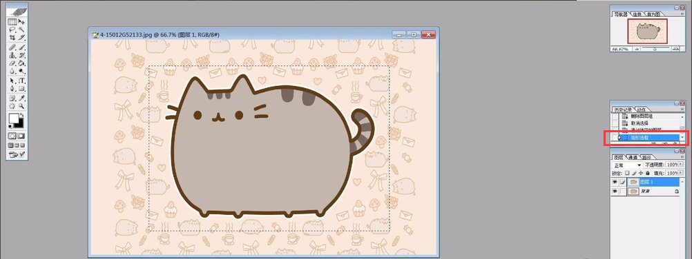The width and height of the screenshot is (692, 259).
Task: Switch to the 导航器 (Navigator) tab
Action: tap(620, 14)
